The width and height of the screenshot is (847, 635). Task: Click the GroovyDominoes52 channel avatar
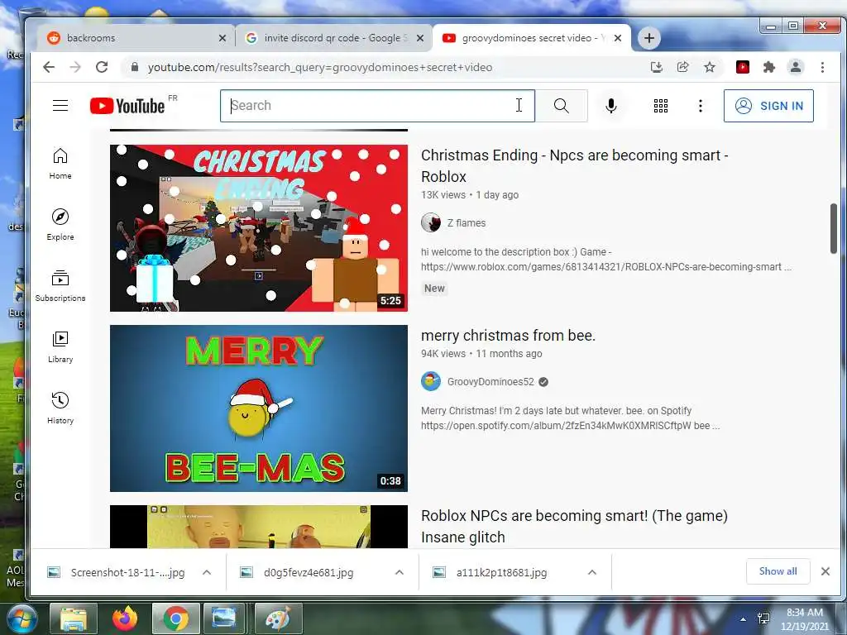tap(431, 381)
